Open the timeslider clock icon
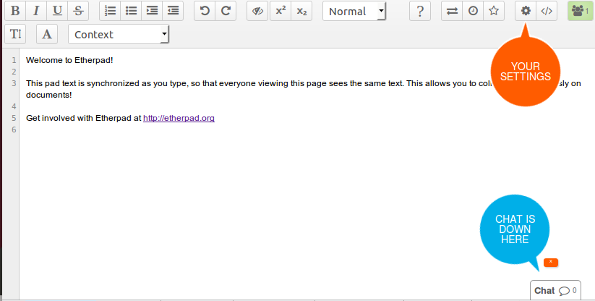The image size is (595, 301). tap(473, 11)
